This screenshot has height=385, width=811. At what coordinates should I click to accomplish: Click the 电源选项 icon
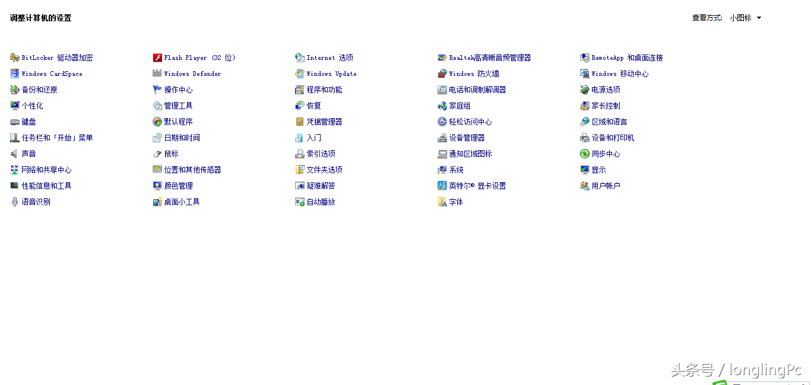[585, 90]
